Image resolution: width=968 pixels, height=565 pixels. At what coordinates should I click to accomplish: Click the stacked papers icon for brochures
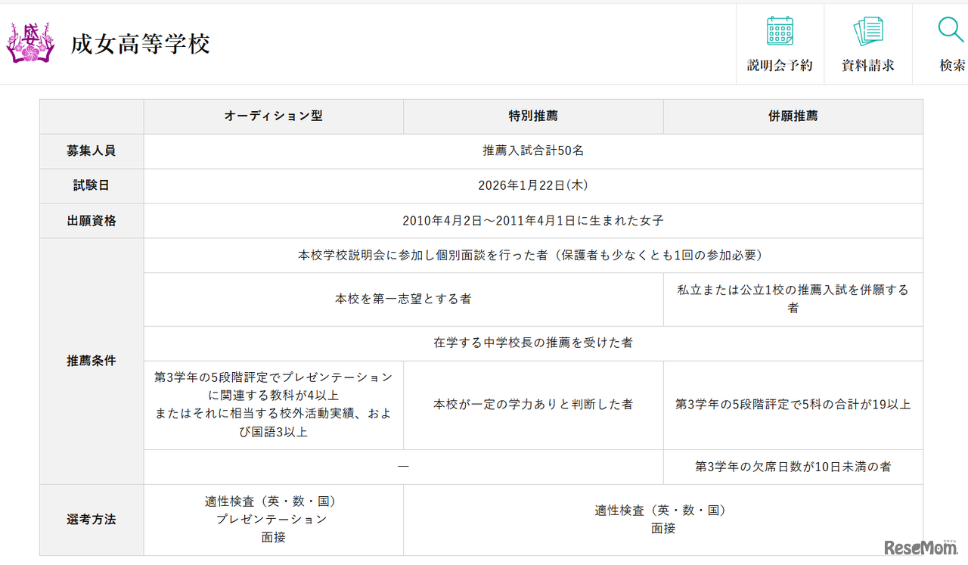[x=868, y=30]
